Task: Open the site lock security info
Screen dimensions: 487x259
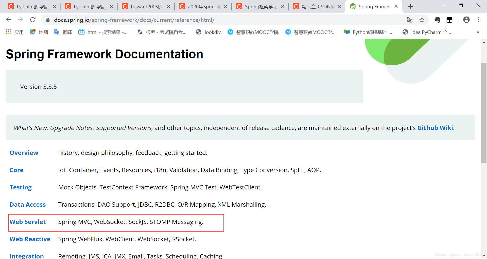Action: [47, 20]
